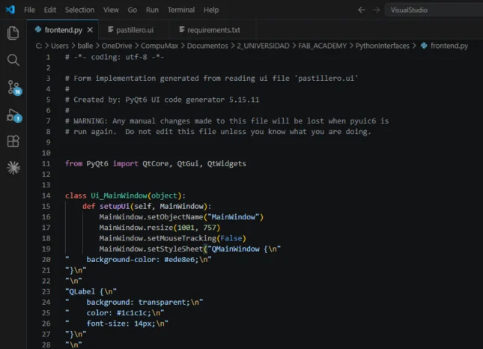This screenshot has height=349, width=483.
Task: Open the Search view in activity bar
Action: point(13,60)
